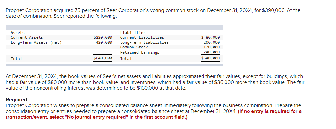Select the Current Assets row label

(x=27, y=37)
